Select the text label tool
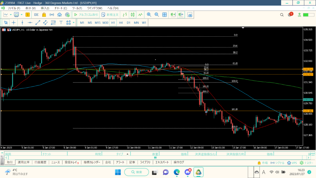 click(61, 23)
